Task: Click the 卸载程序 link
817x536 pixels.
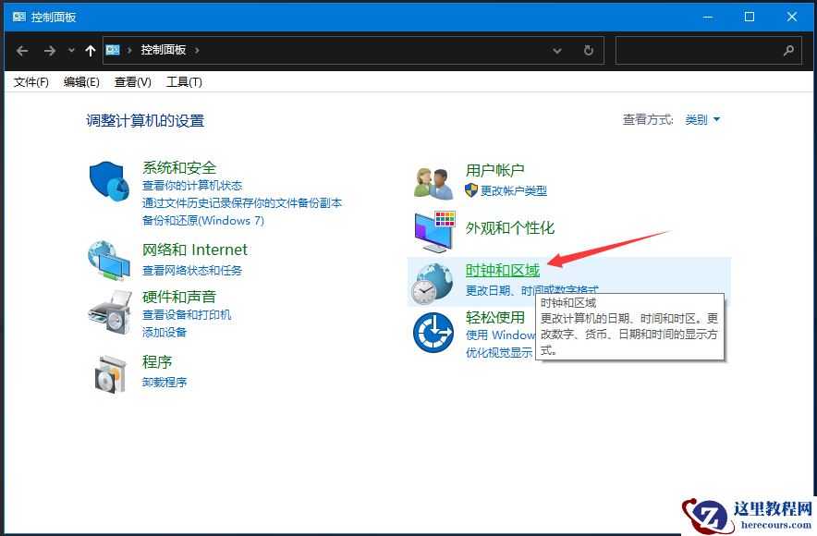Action: click(x=163, y=382)
